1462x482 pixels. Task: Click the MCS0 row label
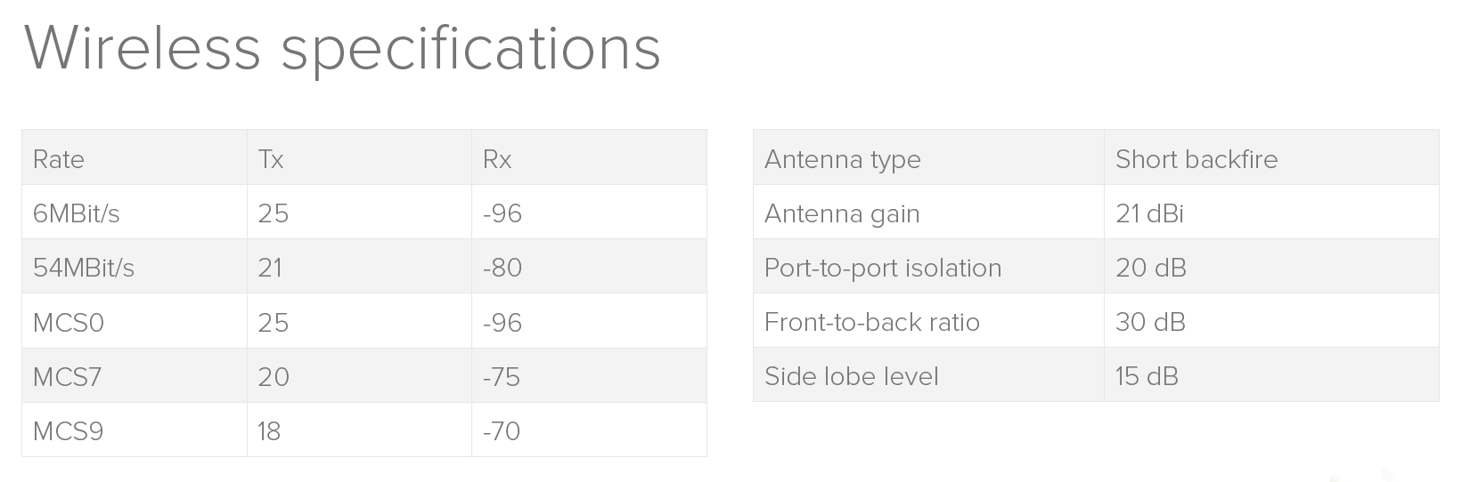69,322
